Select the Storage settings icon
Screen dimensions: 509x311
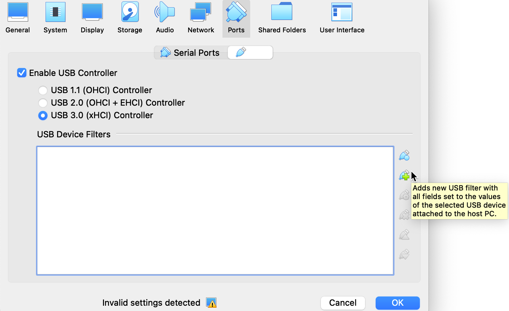129,17
